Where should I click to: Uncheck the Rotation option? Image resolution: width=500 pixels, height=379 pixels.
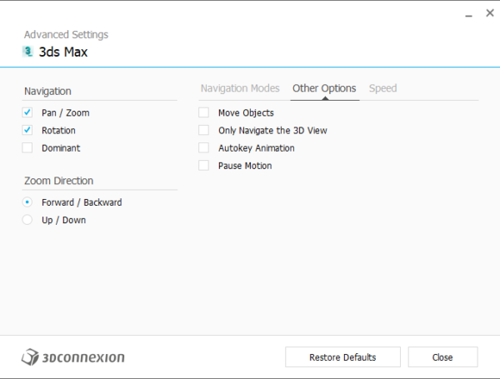click(27, 130)
